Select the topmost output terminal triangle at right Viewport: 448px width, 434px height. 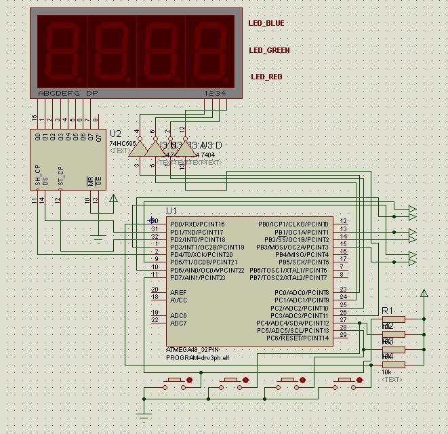click(413, 209)
